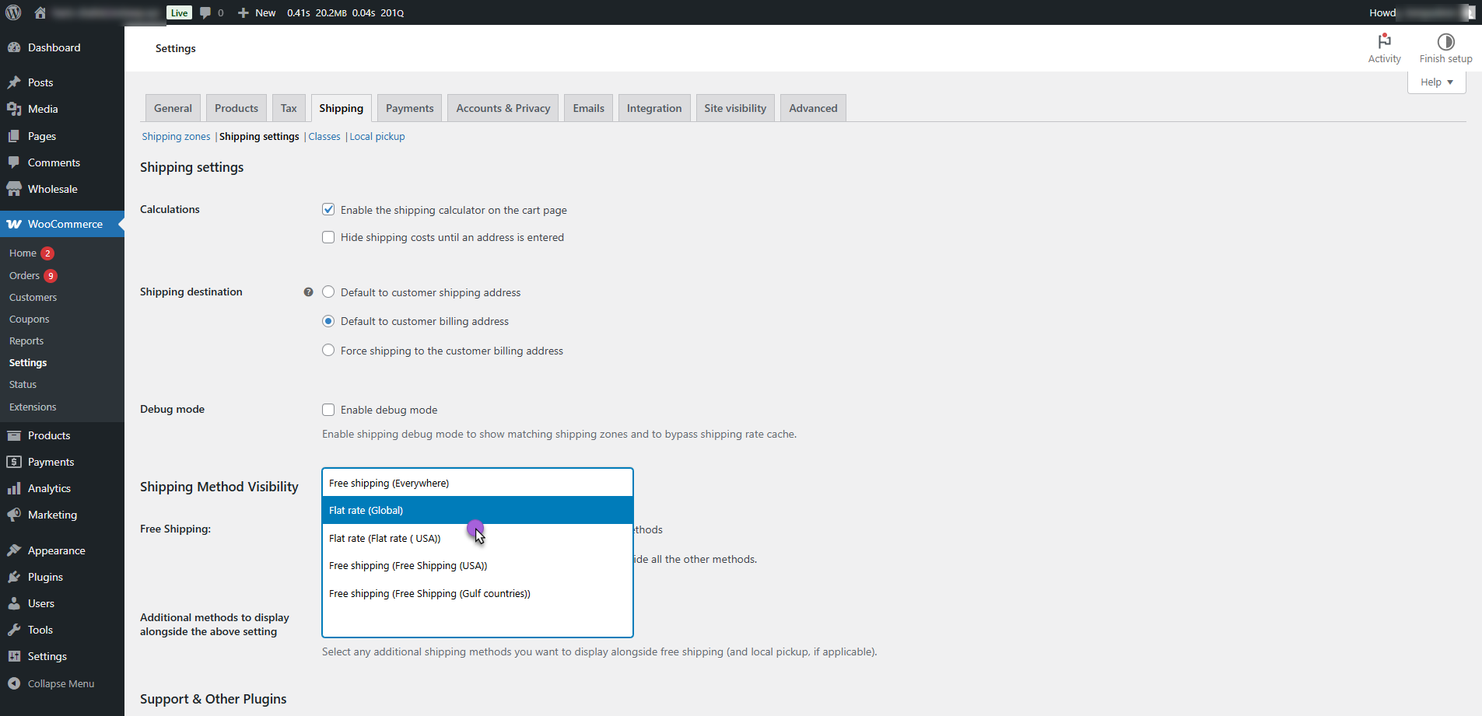Open the Site visibility tab

735,108
